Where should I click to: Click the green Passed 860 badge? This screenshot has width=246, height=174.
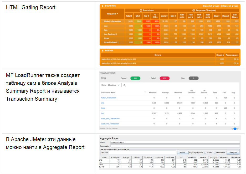click(135, 78)
